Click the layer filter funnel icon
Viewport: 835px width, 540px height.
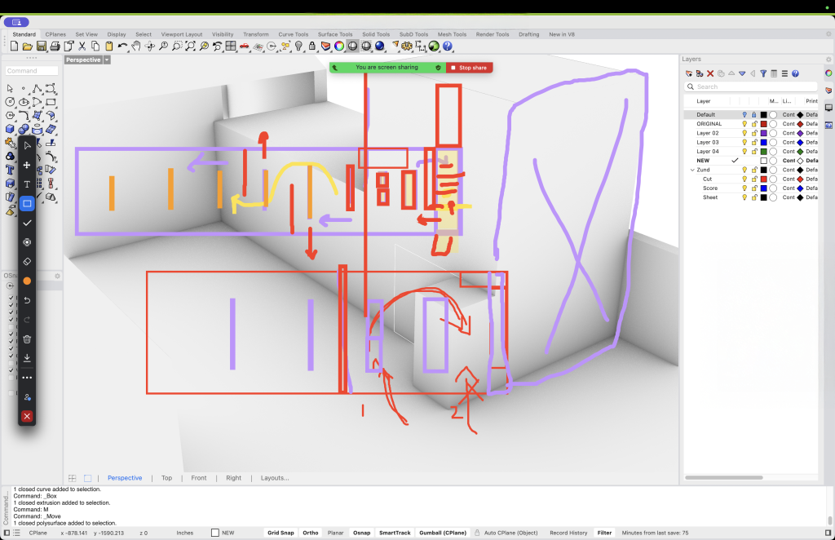[x=763, y=73]
